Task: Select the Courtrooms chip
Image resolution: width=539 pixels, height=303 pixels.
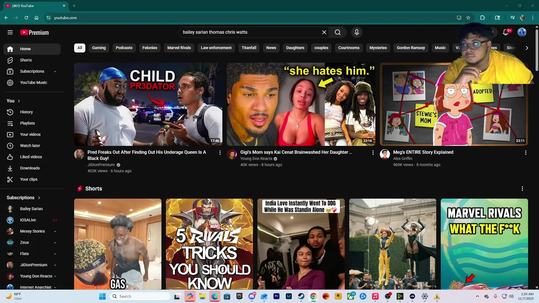Action: point(349,48)
